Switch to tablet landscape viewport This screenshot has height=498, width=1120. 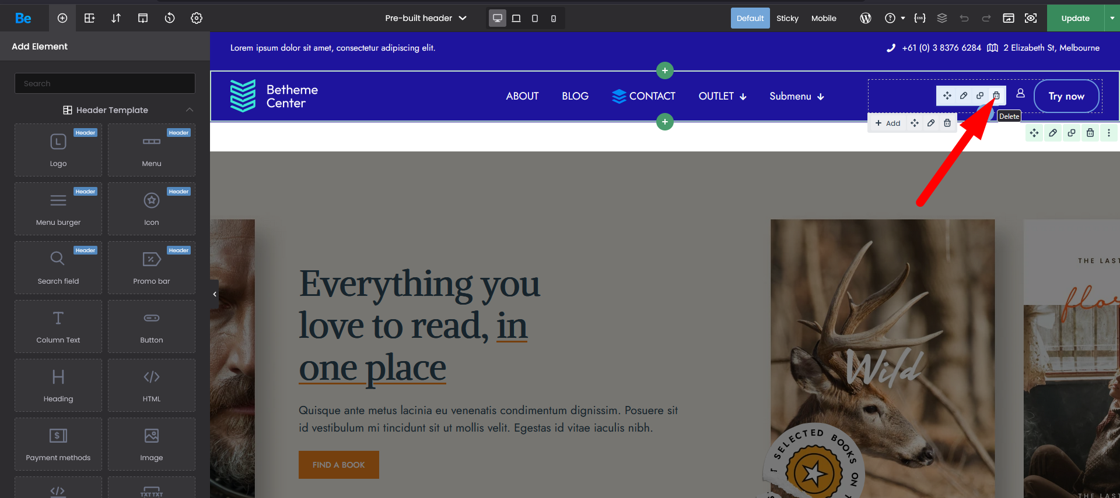click(516, 18)
